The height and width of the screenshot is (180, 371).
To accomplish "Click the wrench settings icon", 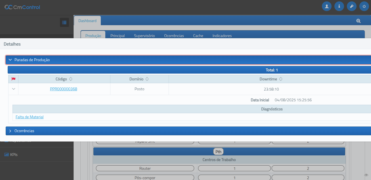I will pyautogui.click(x=352, y=6).
